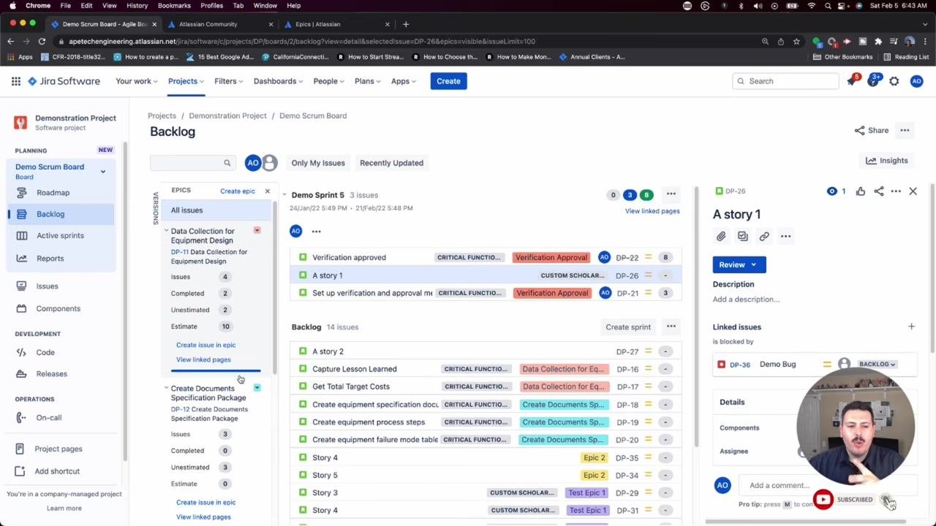The width and height of the screenshot is (936, 526).
Task: Add a linked issue plus icon
Action: (911, 327)
